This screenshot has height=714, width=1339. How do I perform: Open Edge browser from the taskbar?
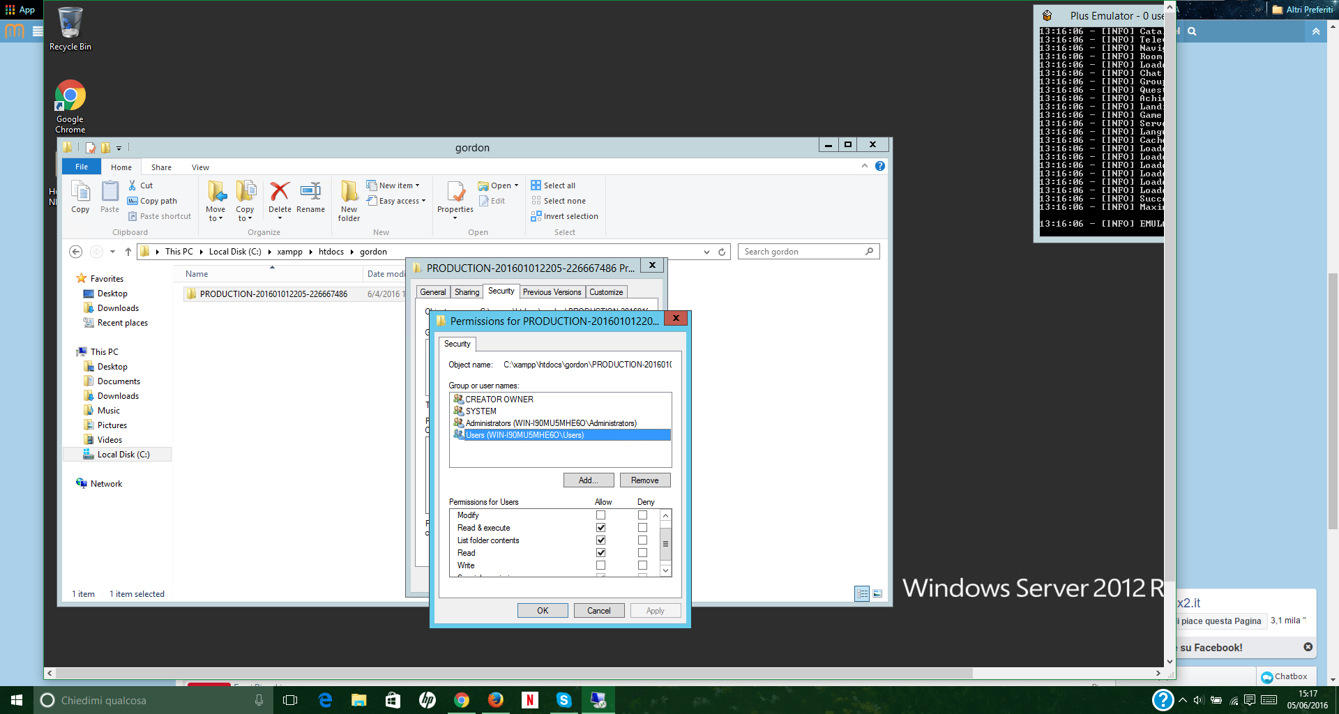pyautogui.click(x=325, y=700)
